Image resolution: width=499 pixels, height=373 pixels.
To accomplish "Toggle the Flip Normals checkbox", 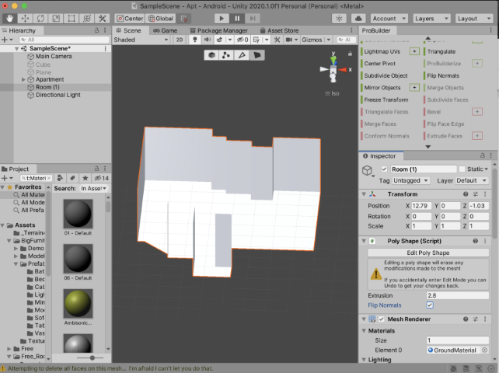I will pos(430,305).
